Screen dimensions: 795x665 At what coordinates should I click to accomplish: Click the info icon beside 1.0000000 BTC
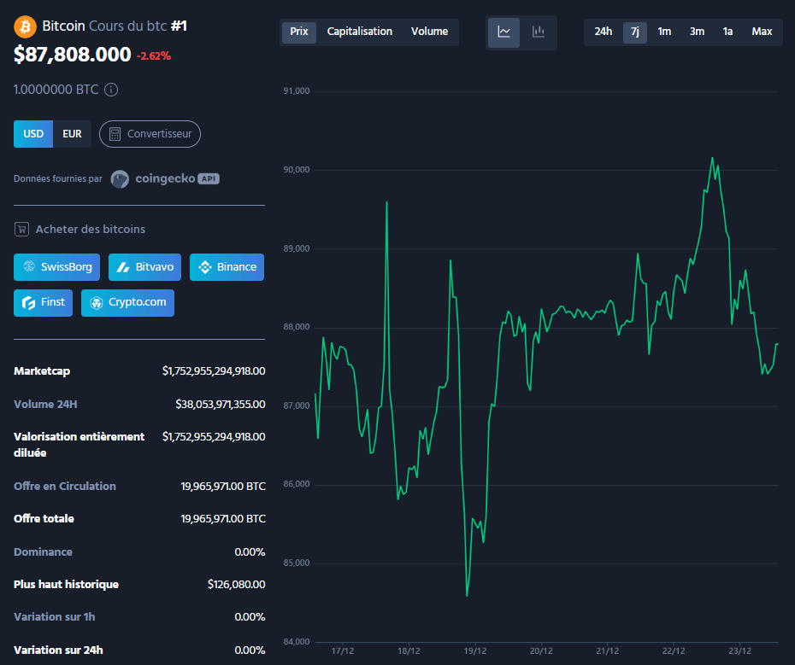[111, 89]
